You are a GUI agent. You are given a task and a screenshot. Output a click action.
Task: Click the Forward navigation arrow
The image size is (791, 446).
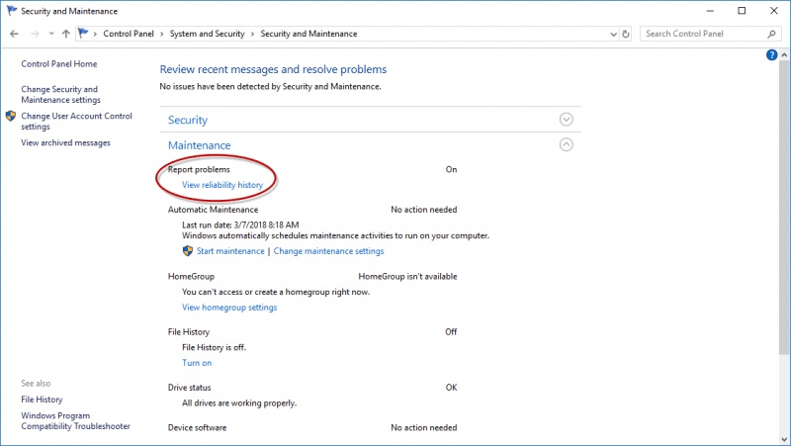tap(35, 34)
